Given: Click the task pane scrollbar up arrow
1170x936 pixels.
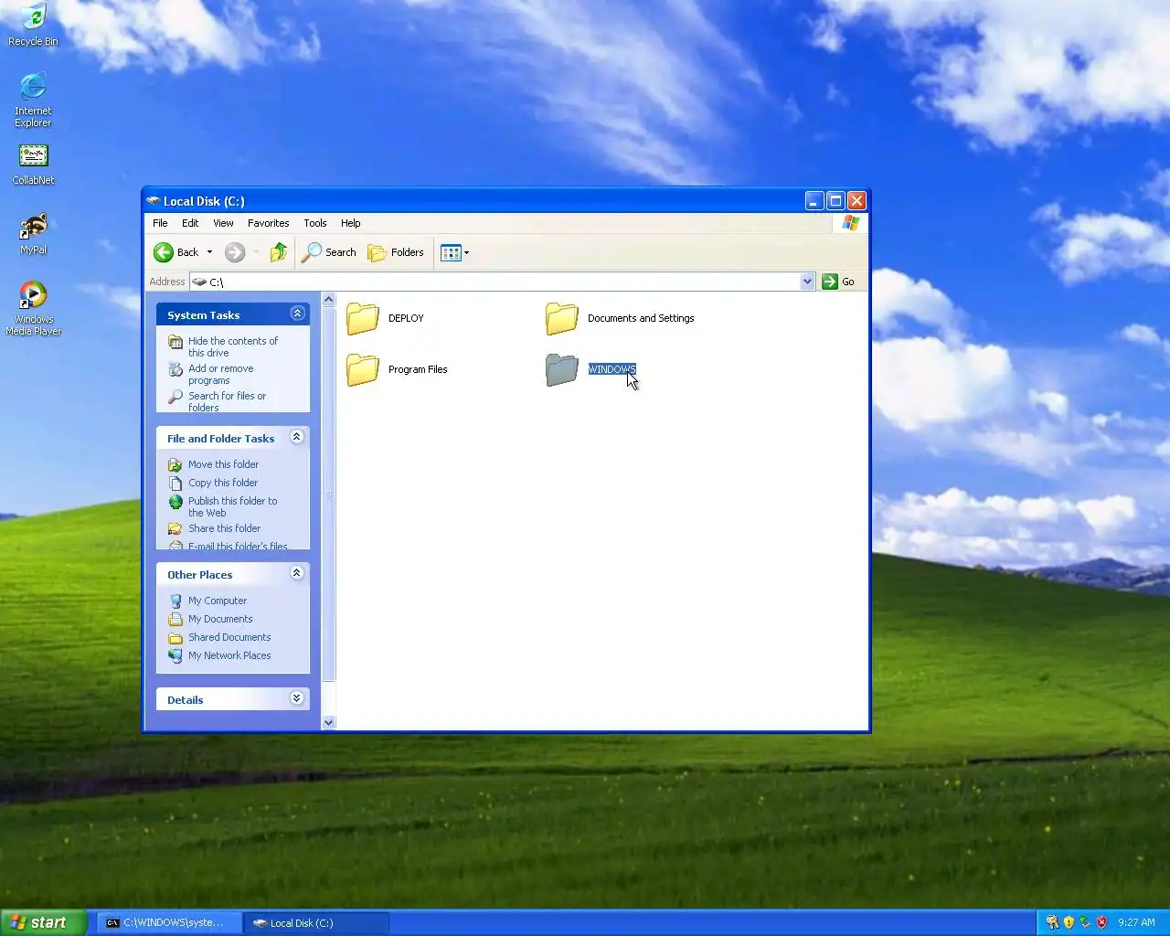Looking at the screenshot, I should (x=329, y=300).
